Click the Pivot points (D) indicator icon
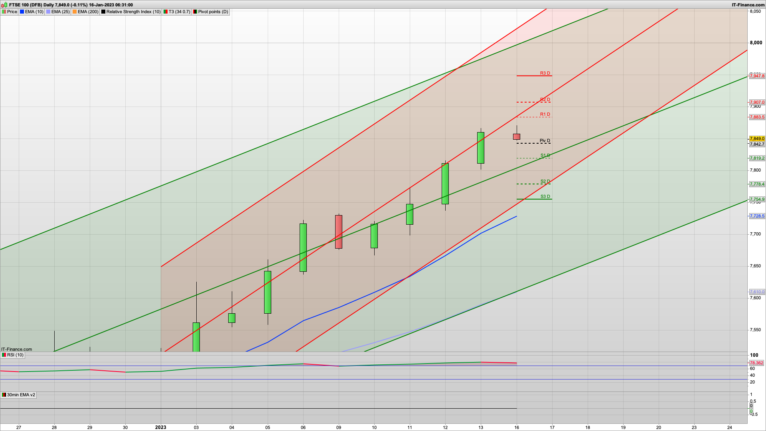Screen dimensions: 766x431 coord(195,12)
